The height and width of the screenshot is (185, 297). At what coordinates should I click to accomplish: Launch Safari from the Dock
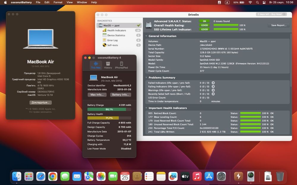[x=41, y=176]
